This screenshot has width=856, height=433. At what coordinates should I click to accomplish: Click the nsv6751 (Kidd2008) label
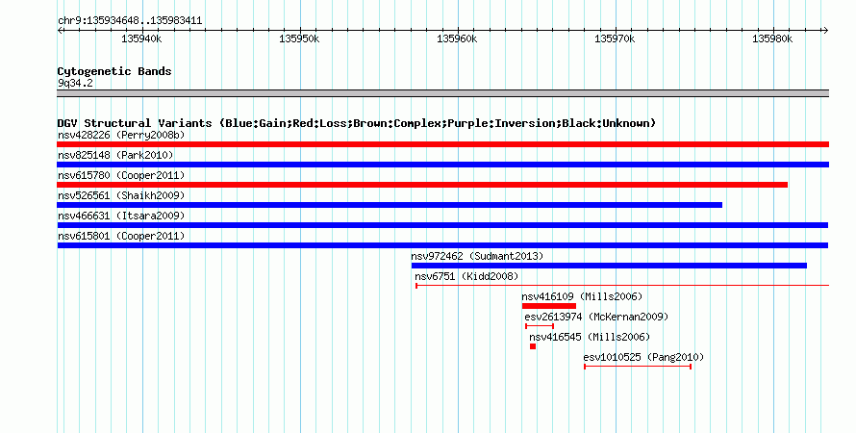point(466,276)
